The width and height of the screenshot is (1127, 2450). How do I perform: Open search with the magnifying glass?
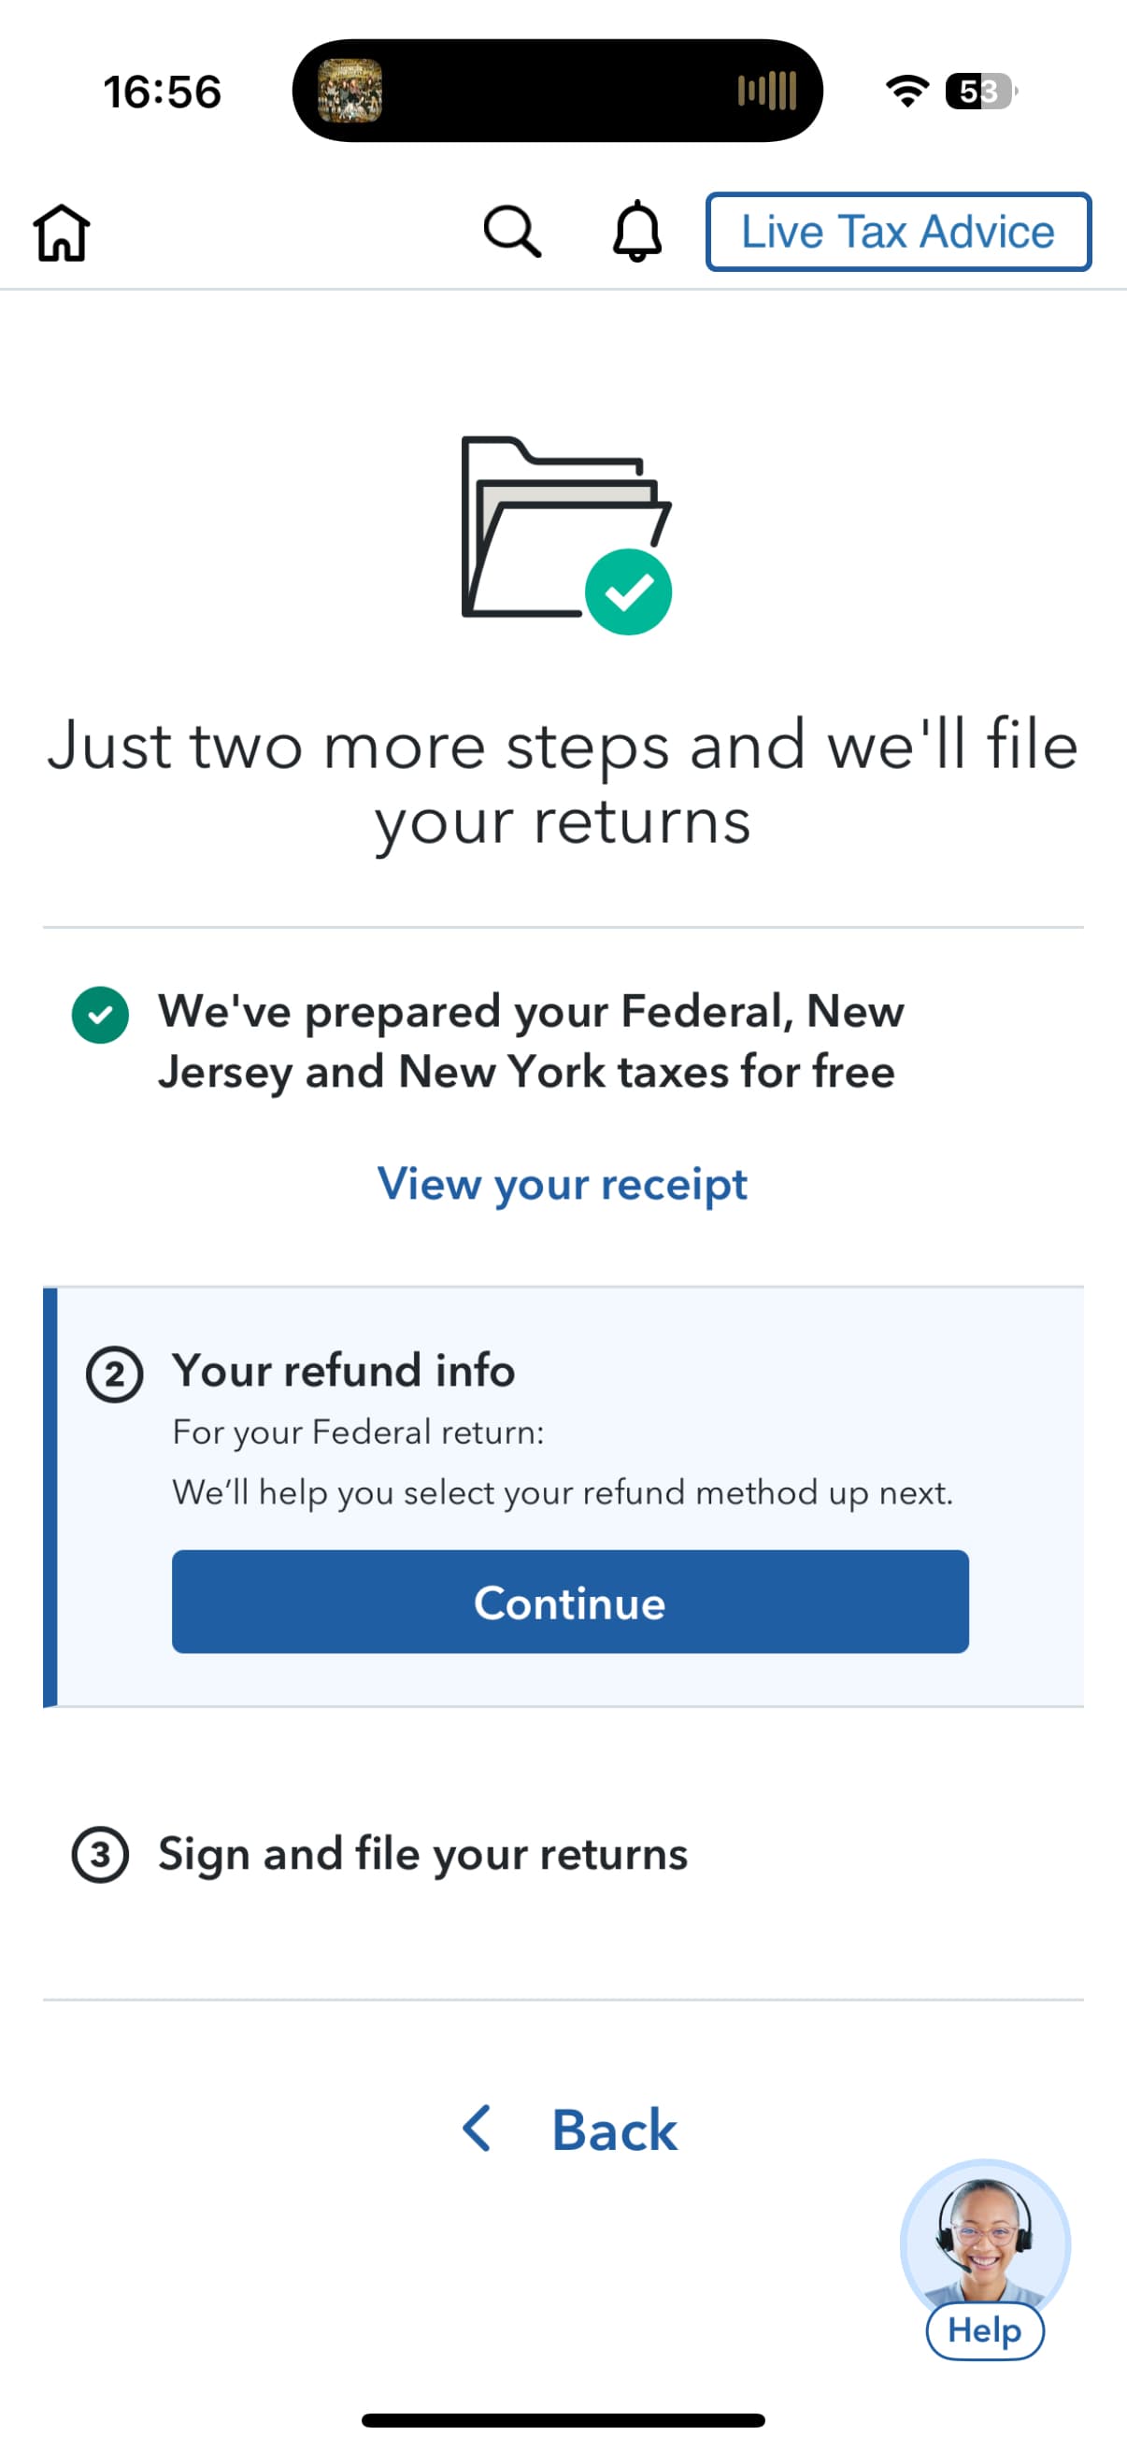click(x=512, y=232)
